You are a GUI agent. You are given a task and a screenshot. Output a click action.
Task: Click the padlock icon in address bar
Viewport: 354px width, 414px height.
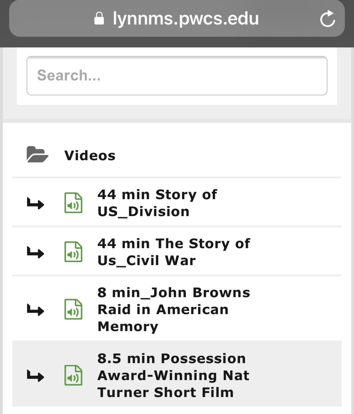click(x=99, y=19)
